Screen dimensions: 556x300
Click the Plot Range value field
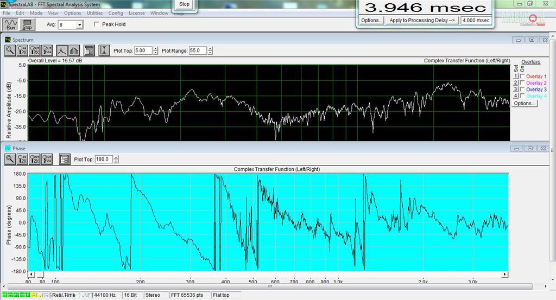(x=198, y=50)
